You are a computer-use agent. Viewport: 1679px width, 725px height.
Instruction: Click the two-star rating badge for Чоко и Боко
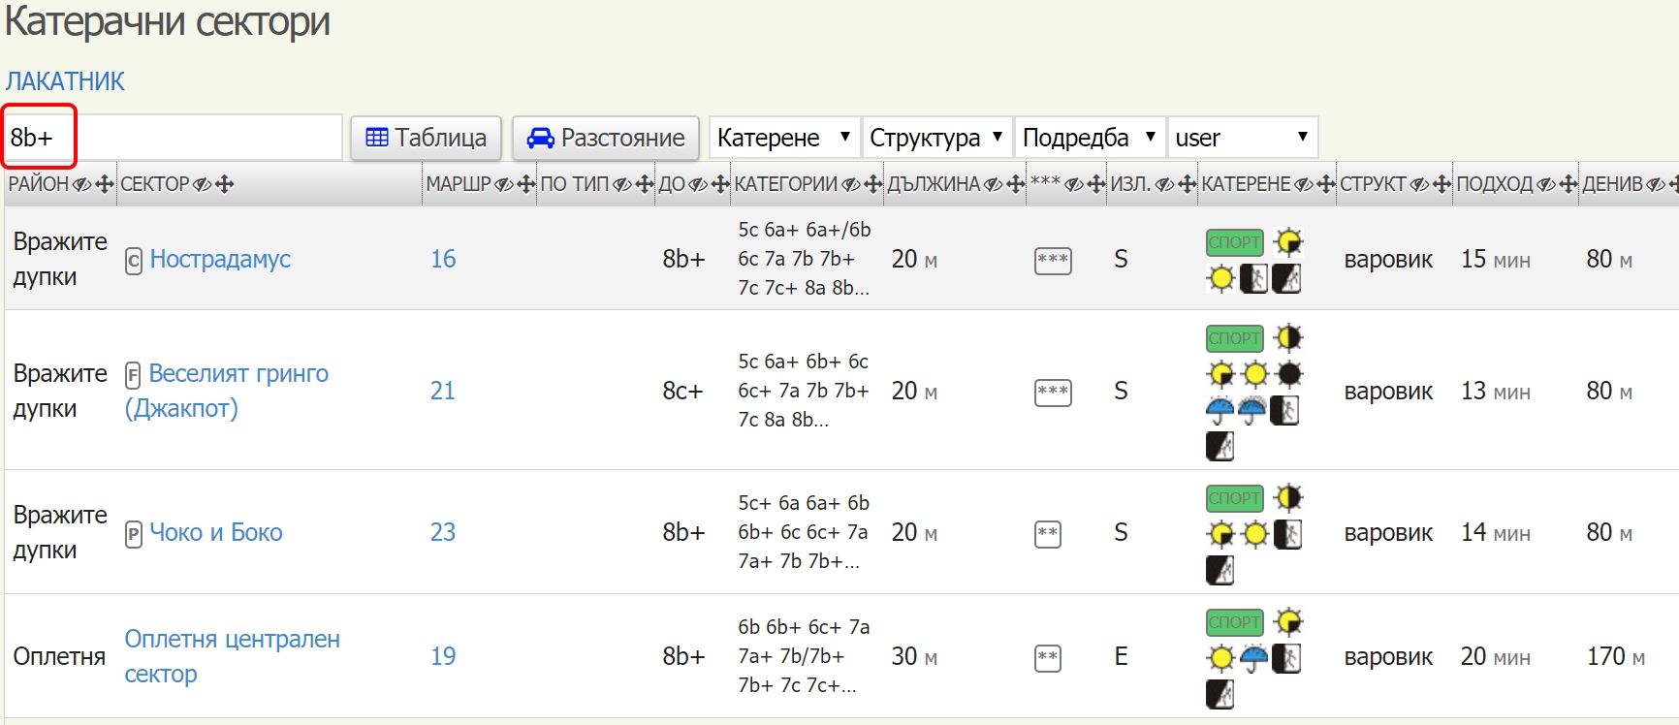(1047, 534)
